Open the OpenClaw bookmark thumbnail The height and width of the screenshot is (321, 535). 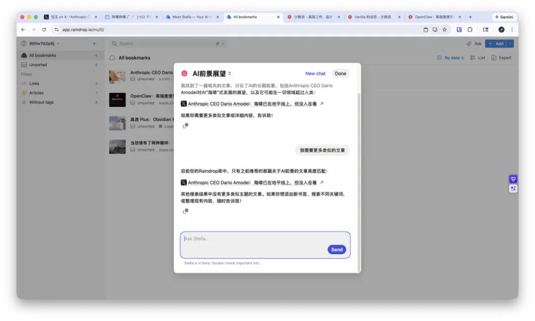tap(117, 99)
